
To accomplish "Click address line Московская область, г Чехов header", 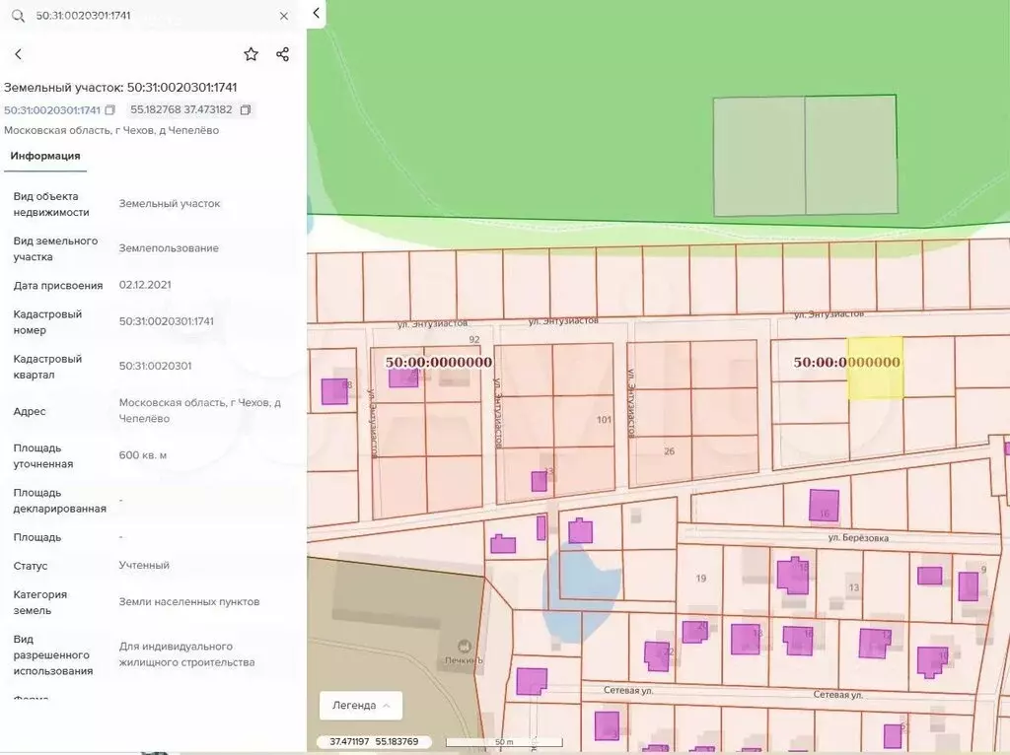I will click(x=111, y=130).
